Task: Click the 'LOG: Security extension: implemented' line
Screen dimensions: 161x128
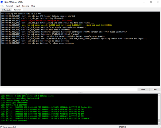Action: click(20, 98)
